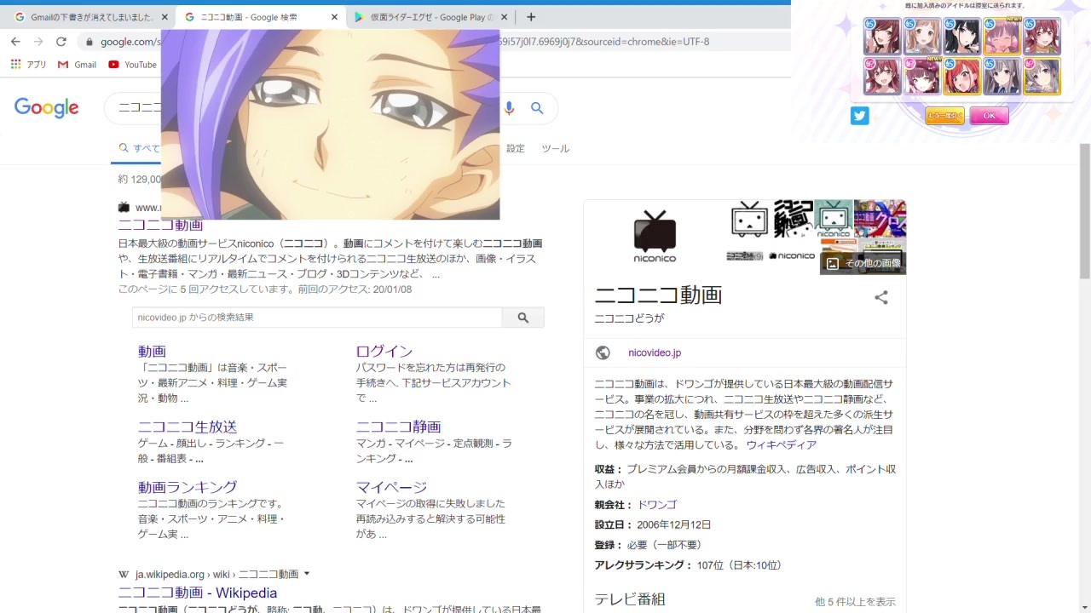This screenshot has width=1091, height=613.
Task: Click the globe icon beside nicovideo.jp
Action: pyautogui.click(x=603, y=352)
